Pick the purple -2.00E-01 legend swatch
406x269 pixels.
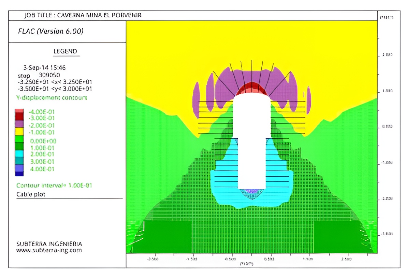tap(19, 124)
